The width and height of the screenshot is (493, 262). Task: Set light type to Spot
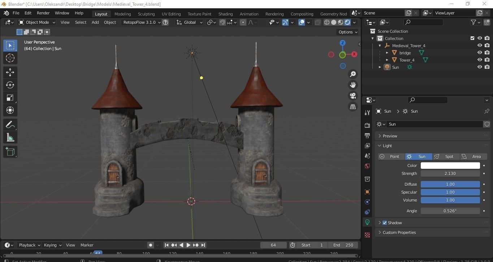(446, 157)
